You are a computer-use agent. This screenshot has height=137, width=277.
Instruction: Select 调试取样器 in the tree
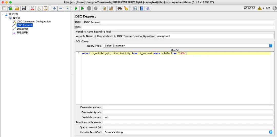pyautogui.click(x=22, y=29)
